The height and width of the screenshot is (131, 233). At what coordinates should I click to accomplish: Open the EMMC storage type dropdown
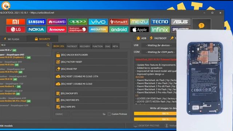[62, 114]
